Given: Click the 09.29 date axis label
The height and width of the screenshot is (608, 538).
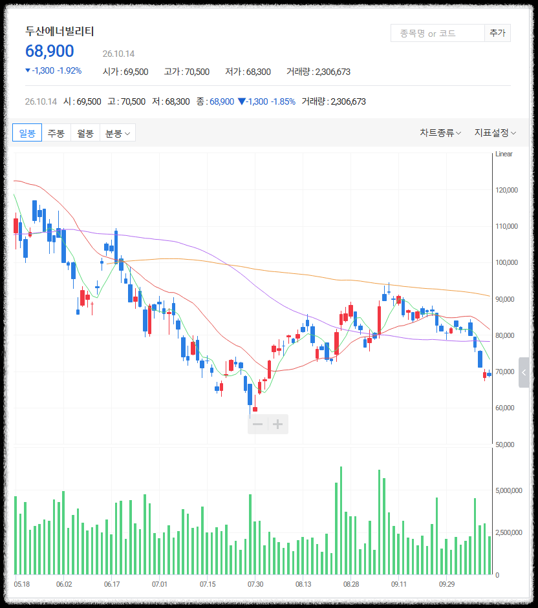Looking at the screenshot, I should pos(447,584).
